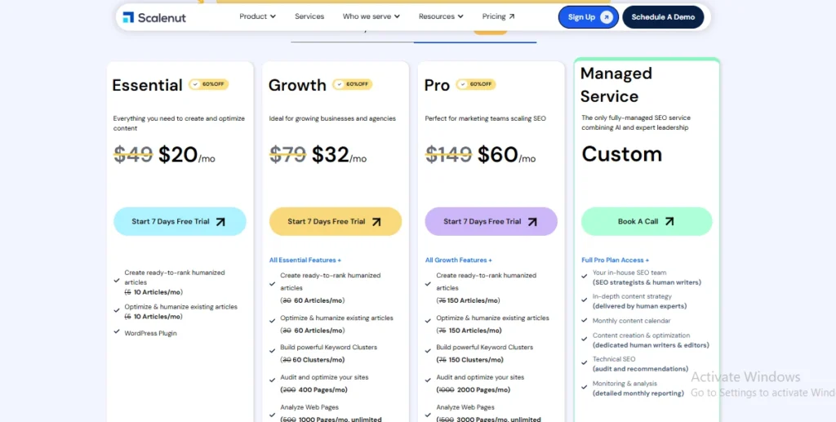Click the checkmark beside Monthly content calendar
This screenshot has width=836, height=422.
[x=585, y=320]
